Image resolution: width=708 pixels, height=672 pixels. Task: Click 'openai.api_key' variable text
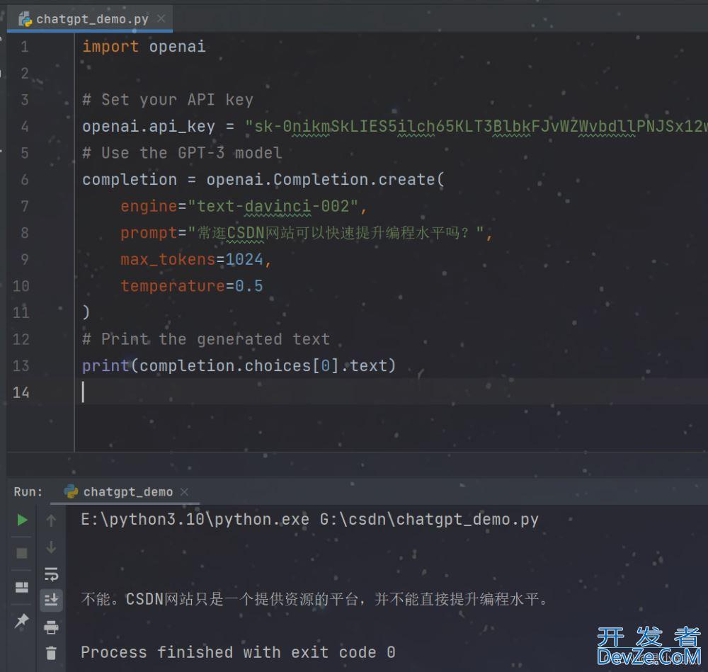(x=149, y=127)
